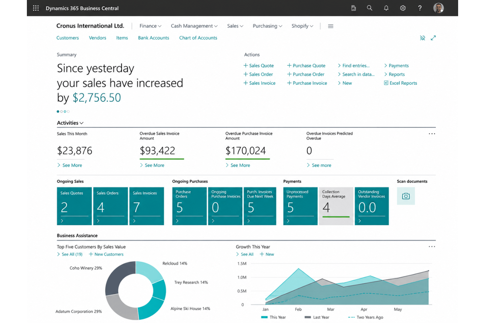Select second summary carousel dot
The width and height of the screenshot is (485, 323).
[61, 112]
